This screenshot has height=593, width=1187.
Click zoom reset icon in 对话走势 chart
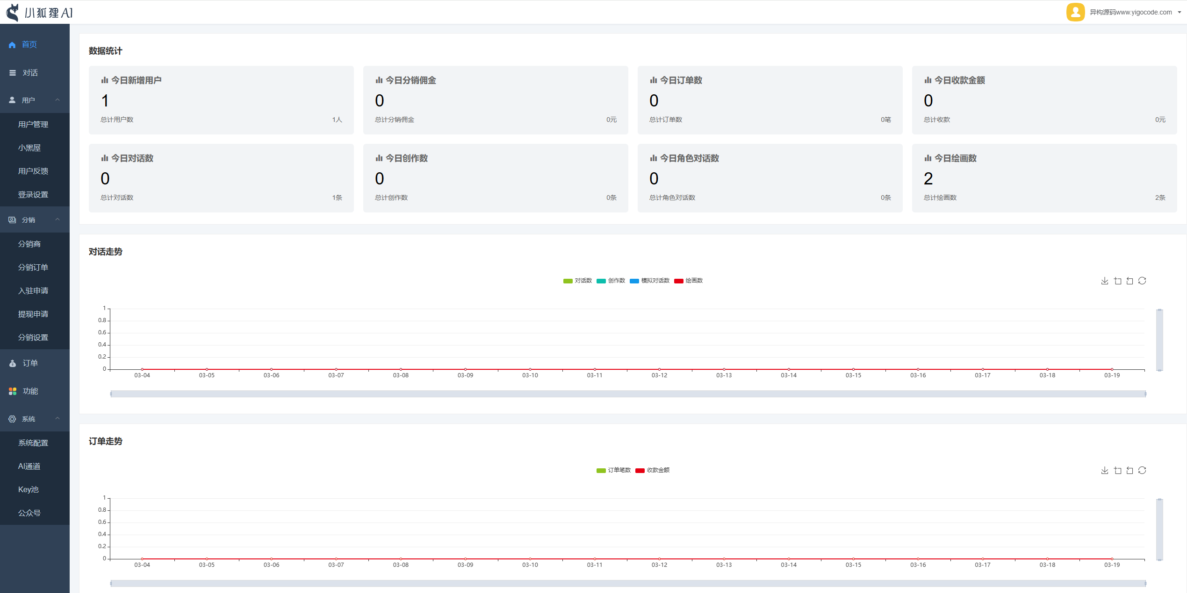pos(1129,281)
